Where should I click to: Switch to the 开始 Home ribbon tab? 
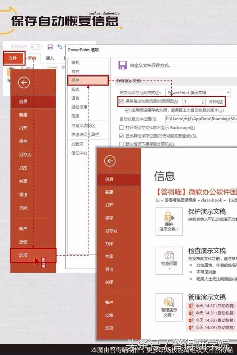pyautogui.click(x=32, y=58)
